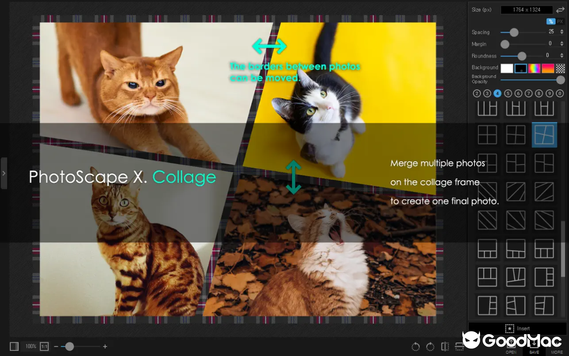Click the 1:1 actual size icon
This screenshot has width=569, height=356.
point(44,346)
